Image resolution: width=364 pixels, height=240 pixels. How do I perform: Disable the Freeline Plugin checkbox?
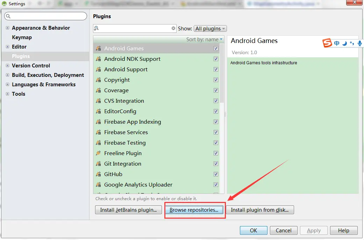(216, 153)
